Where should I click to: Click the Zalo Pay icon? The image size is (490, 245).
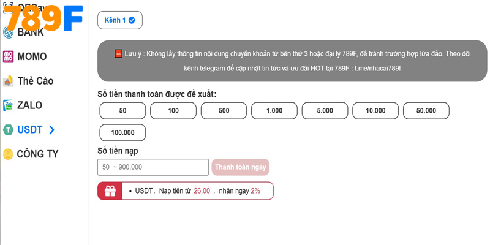[x=9, y=105]
